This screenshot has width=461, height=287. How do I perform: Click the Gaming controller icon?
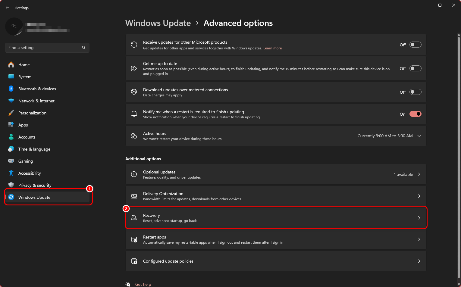[x=11, y=161]
